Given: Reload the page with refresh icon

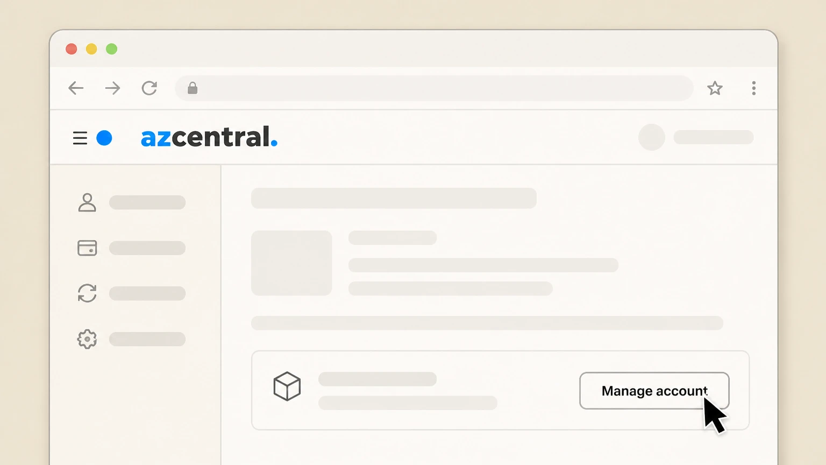Looking at the screenshot, I should pos(149,88).
